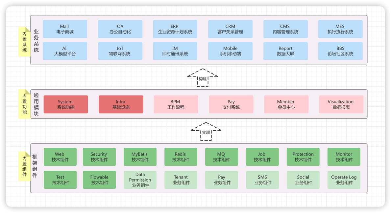This screenshot has width=391, height=213.
Task: Click the yellow 内置系统 note tag
Action: pos(25,42)
